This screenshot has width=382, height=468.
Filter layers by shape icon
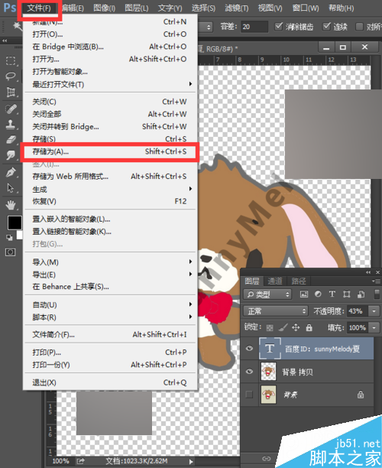click(x=347, y=294)
